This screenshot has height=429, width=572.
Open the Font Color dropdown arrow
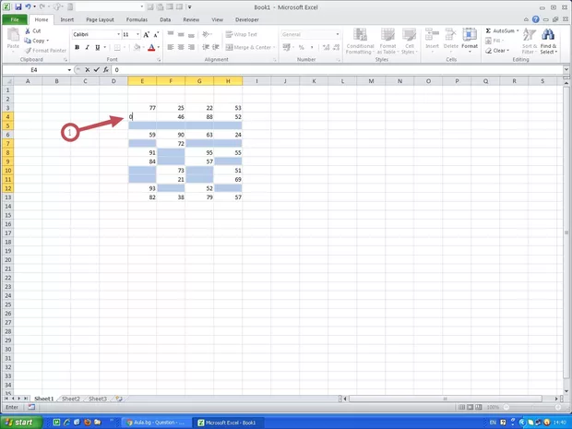coord(159,47)
